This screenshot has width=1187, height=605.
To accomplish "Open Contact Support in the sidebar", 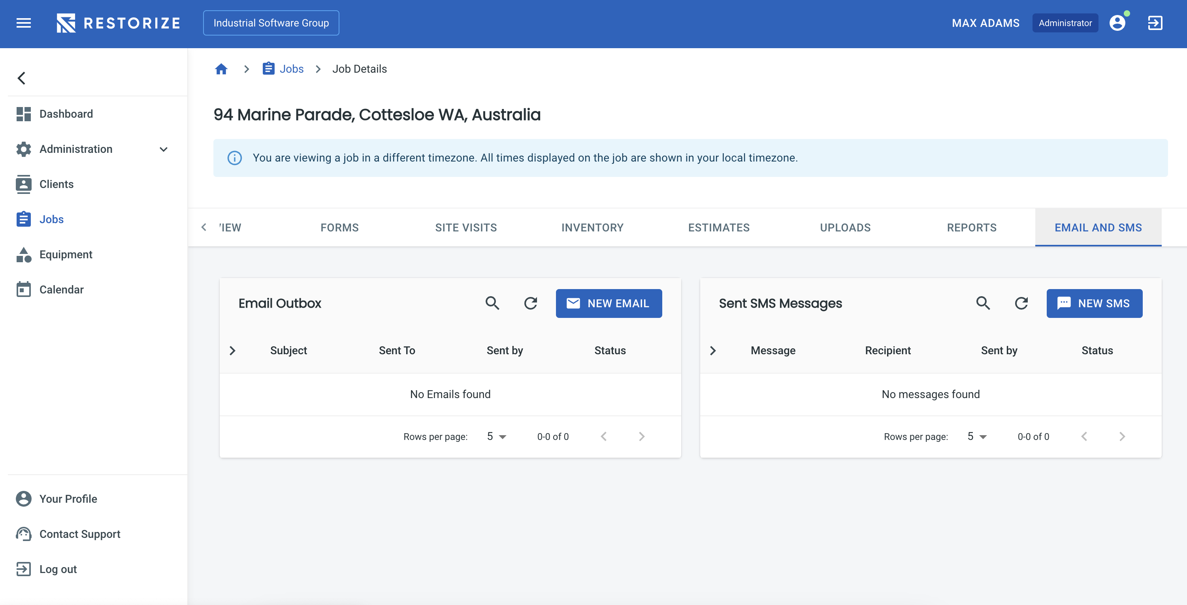I will tap(80, 534).
